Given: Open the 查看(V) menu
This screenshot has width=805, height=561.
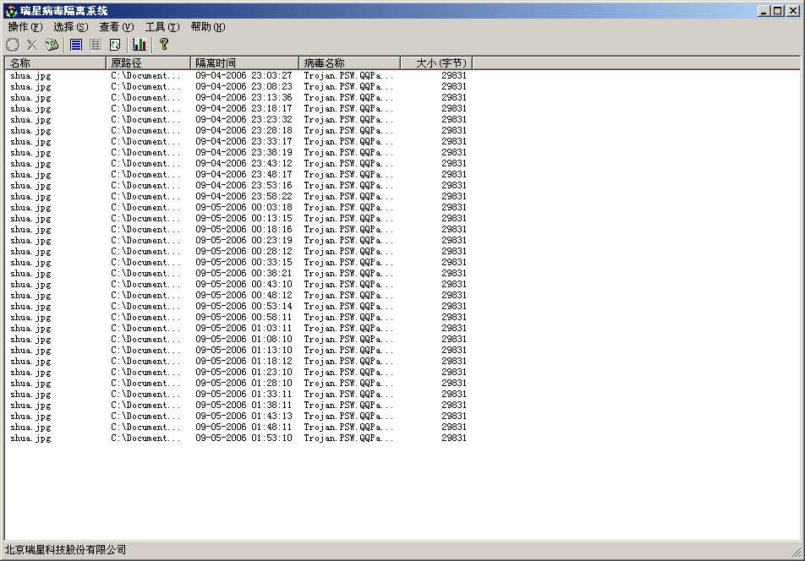Looking at the screenshot, I should point(117,27).
